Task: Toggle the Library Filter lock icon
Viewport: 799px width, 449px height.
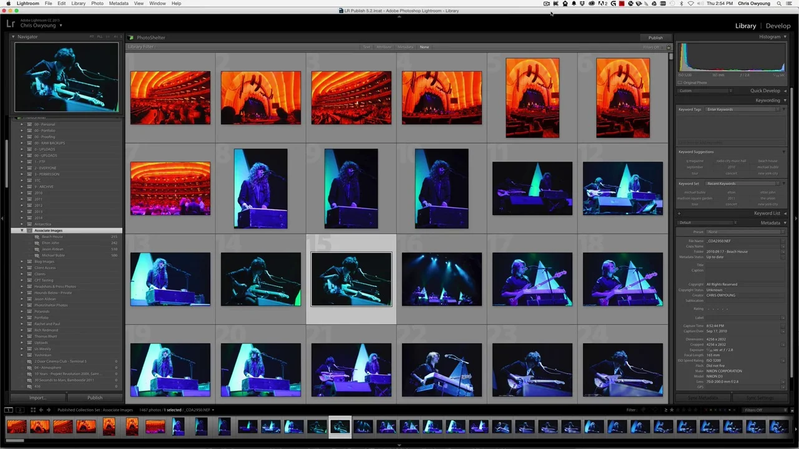Action: point(669,47)
